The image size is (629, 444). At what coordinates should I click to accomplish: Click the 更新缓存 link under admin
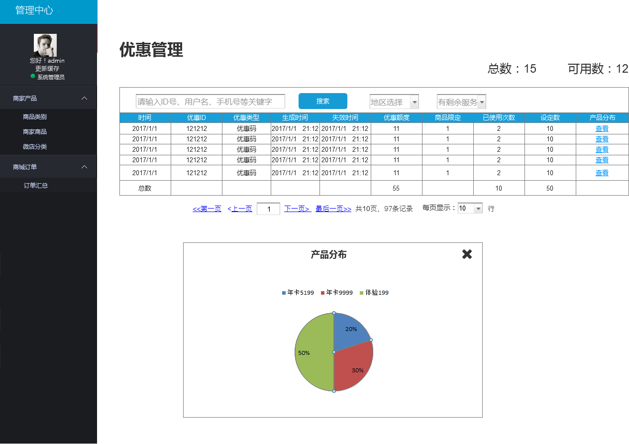click(47, 69)
